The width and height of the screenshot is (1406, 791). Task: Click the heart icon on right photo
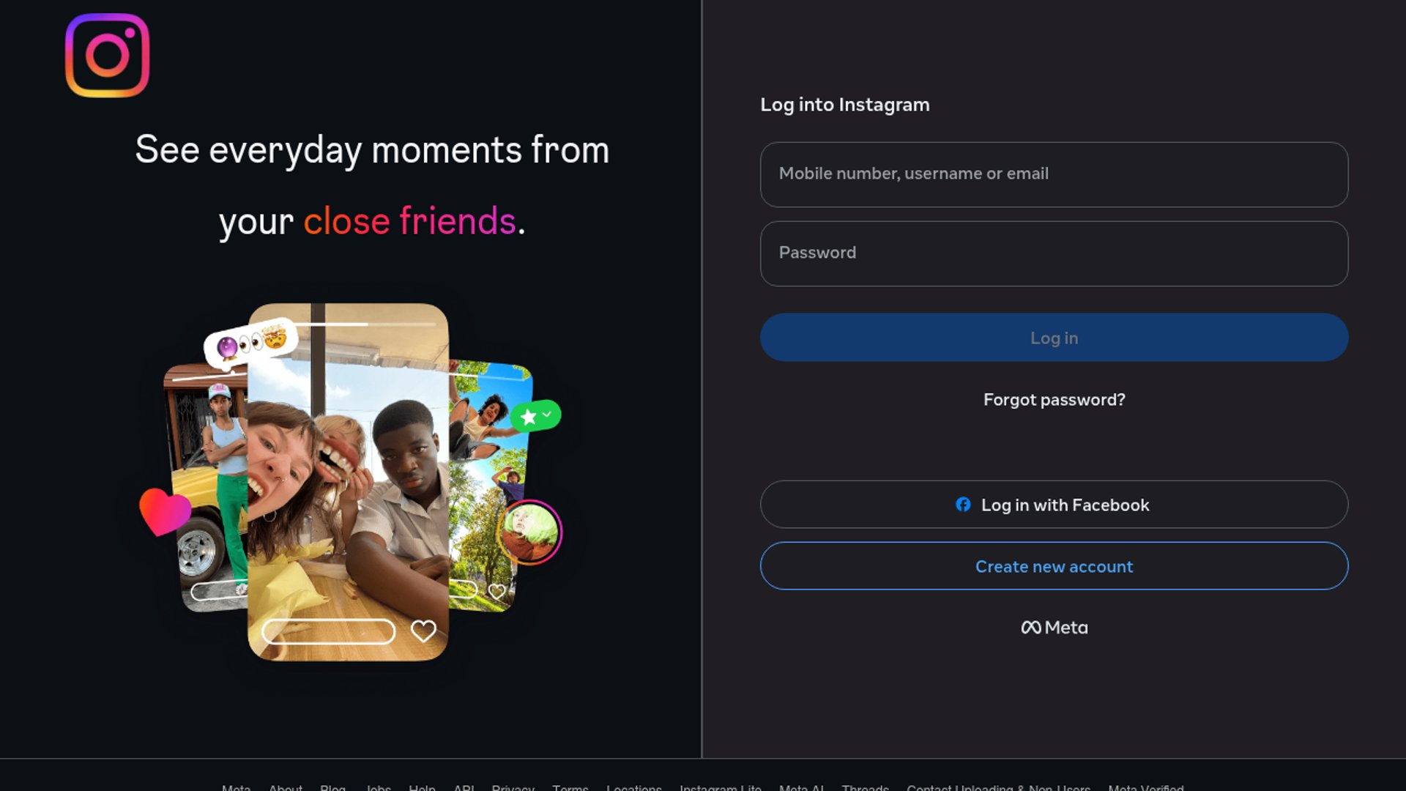[x=497, y=591]
